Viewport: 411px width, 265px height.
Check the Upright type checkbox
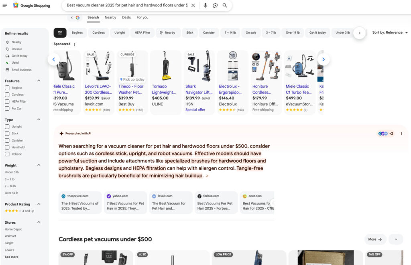pos(7,127)
